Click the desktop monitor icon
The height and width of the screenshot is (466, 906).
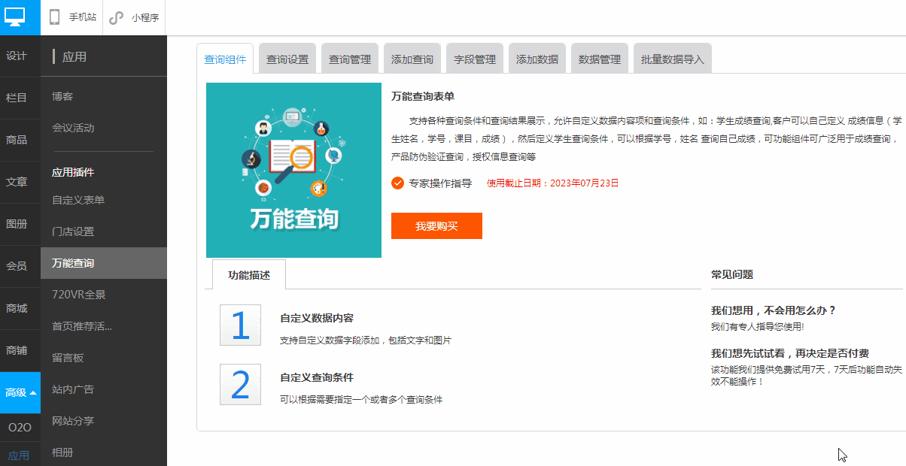(15, 17)
